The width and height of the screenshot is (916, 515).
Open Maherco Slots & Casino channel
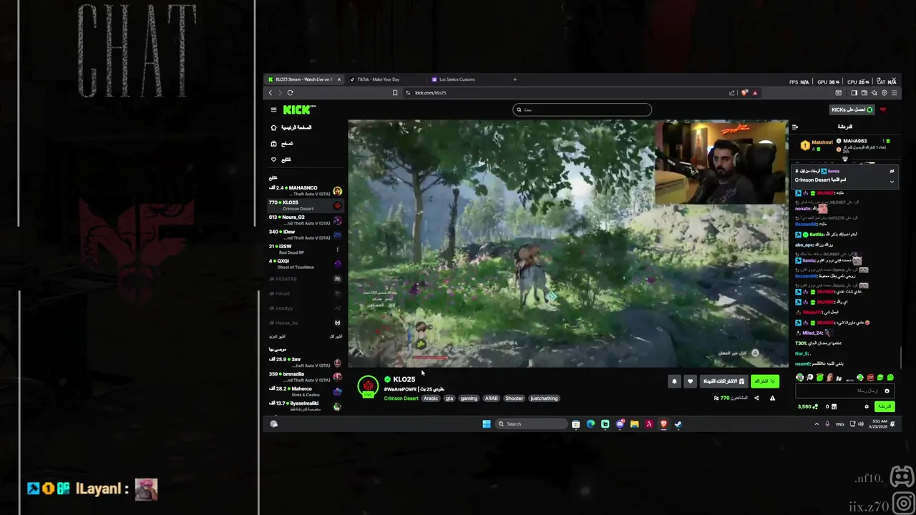306,391
